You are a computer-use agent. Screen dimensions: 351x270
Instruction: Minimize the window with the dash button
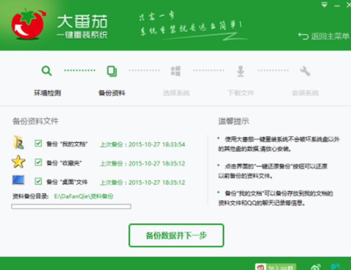[x=337, y=6]
